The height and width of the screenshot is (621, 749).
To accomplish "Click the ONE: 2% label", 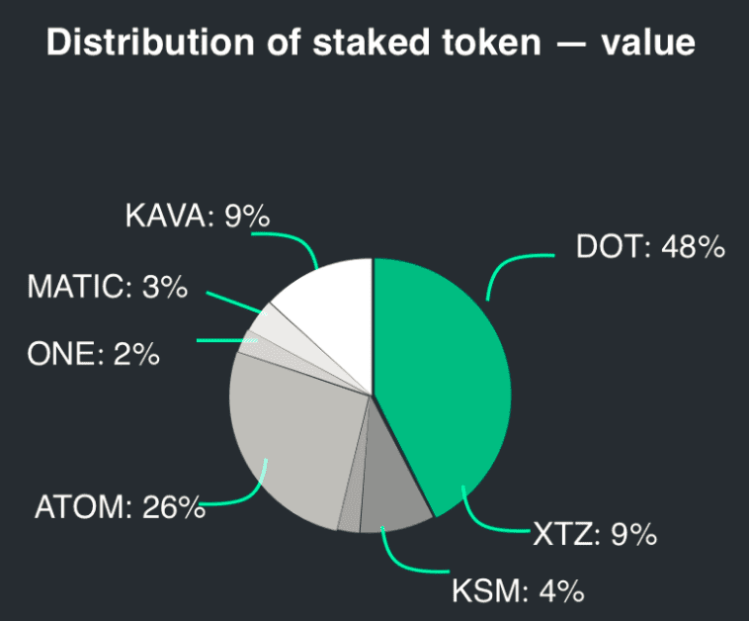I will [x=93, y=354].
